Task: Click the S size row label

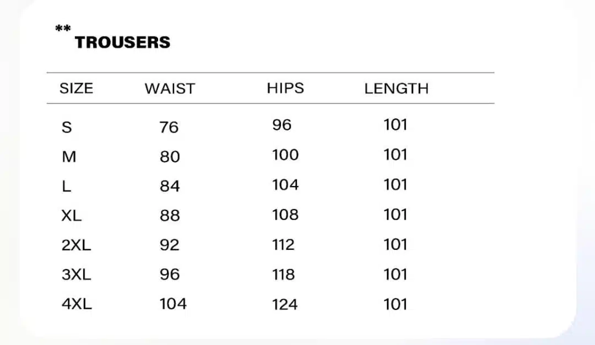Action: tap(67, 128)
